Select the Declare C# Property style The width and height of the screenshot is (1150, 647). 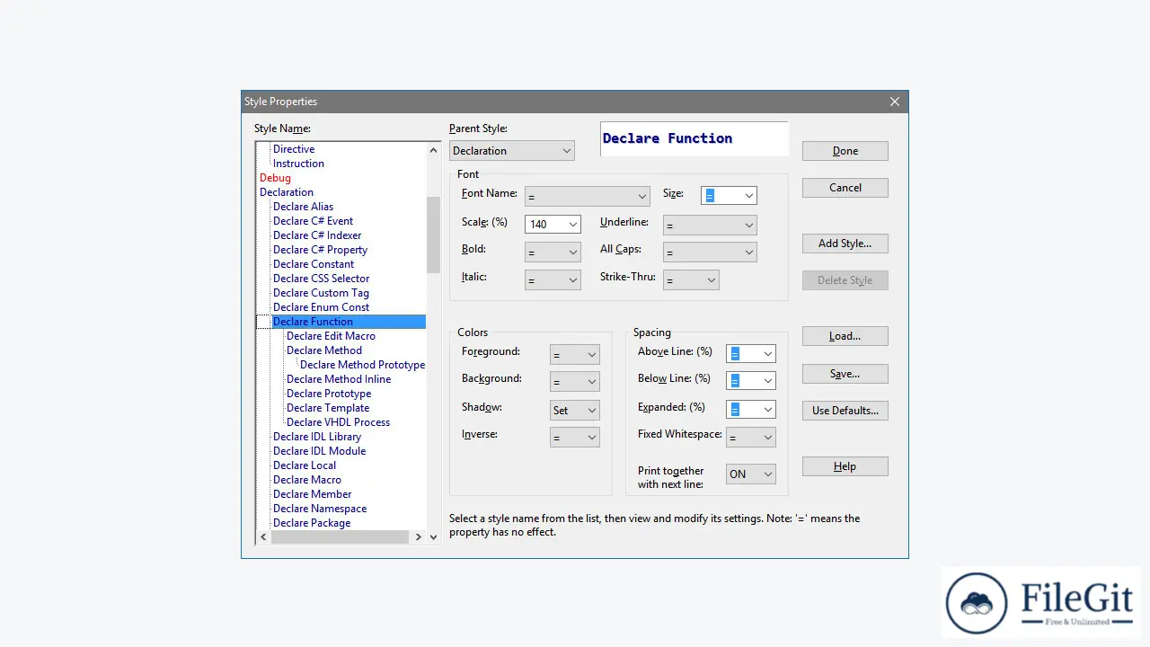click(320, 250)
